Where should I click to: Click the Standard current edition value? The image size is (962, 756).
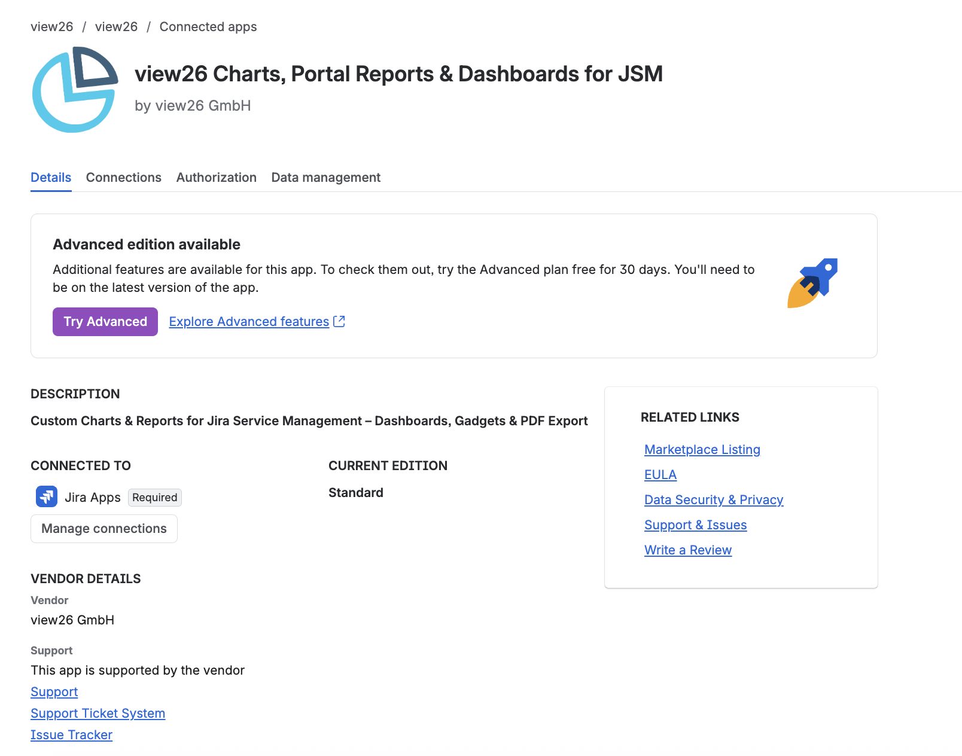[356, 493]
